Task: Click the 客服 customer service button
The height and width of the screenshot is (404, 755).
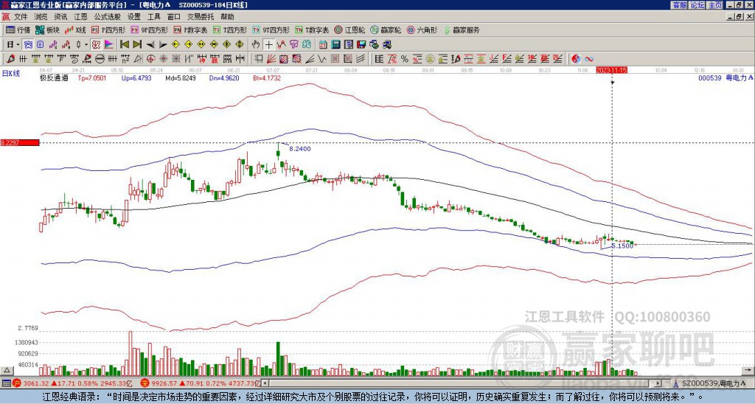Action: (680, 5)
